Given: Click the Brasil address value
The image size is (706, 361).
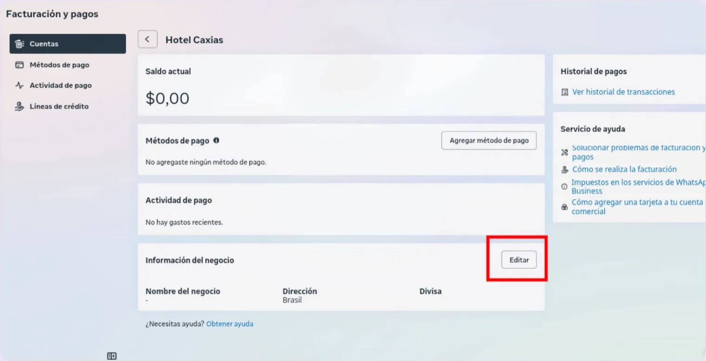Looking at the screenshot, I should pyautogui.click(x=292, y=300).
